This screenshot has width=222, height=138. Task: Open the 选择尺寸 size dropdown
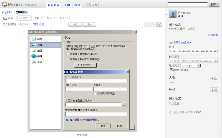pos(191,66)
